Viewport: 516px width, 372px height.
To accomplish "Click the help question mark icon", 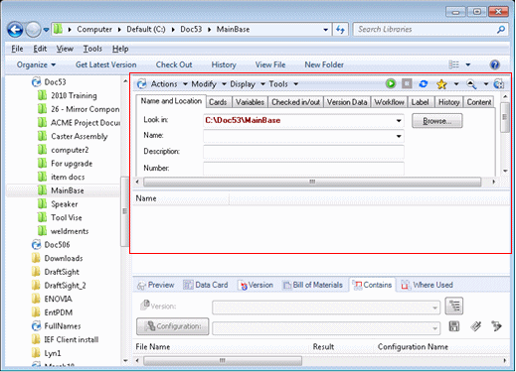I will [x=494, y=64].
